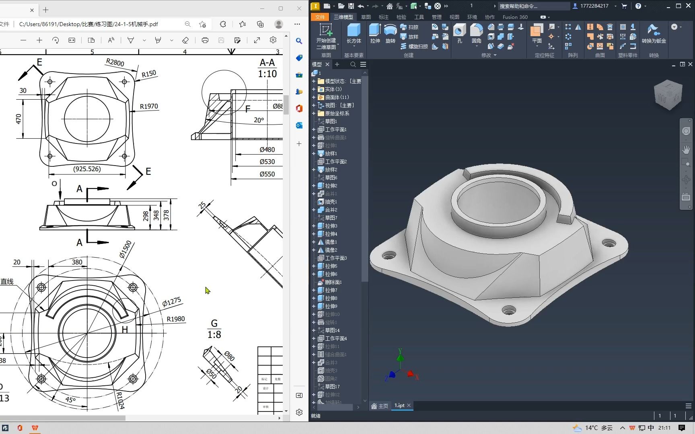Go to the 主页 home tab button
Viewport: 695px width, 434px height.
pyautogui.click(x=380, y=406)
